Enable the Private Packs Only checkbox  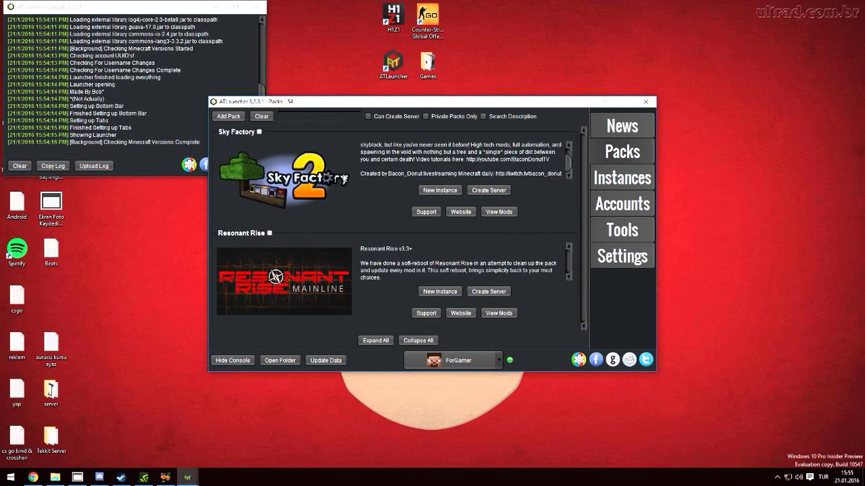tap(426, 116)
